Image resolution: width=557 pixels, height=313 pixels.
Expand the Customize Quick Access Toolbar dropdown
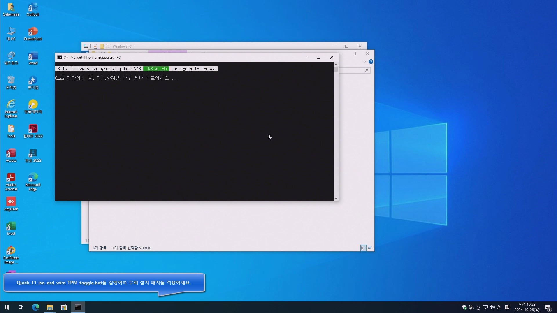(x=107, y=46)
